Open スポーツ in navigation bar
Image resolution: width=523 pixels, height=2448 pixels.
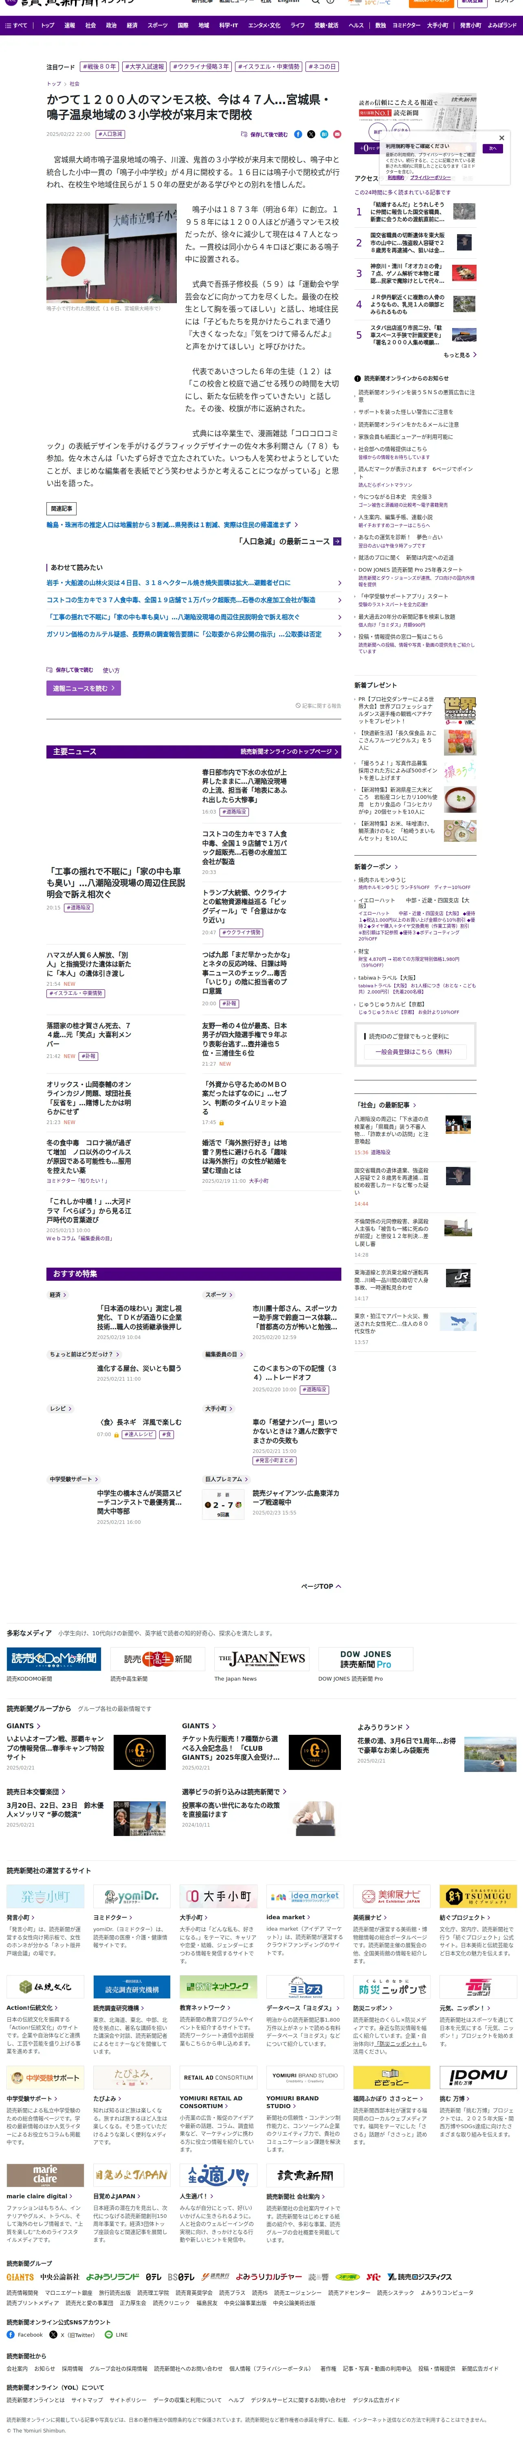(x=158, y=26)
